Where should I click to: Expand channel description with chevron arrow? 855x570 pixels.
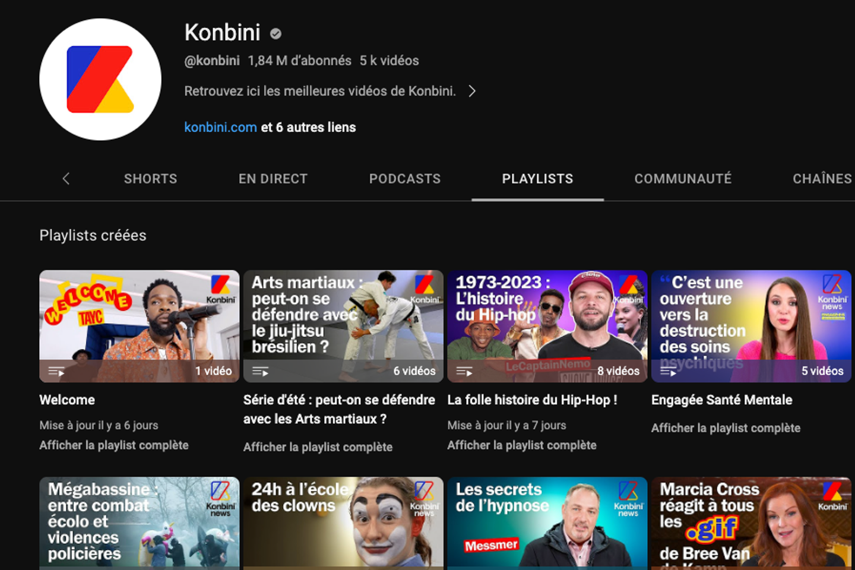(x=472, y=91)
